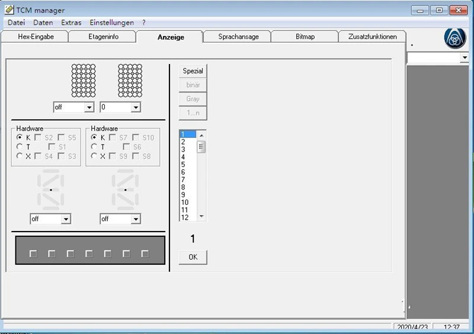The height and width of the screenshot is (334, 474).
Task: Click the 1...n button
Action: 193,113
